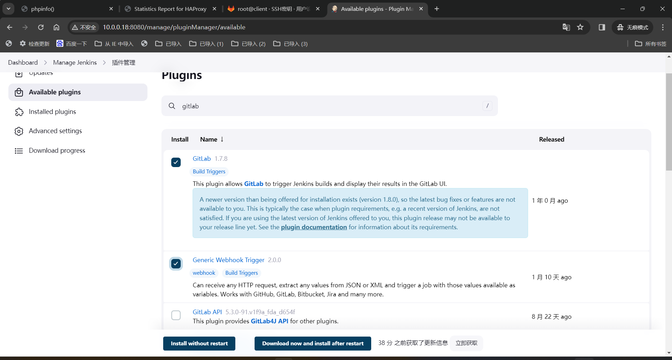Open the browser three-dot menu
Viewport: 672px width, 360px height.
[663, 27]
